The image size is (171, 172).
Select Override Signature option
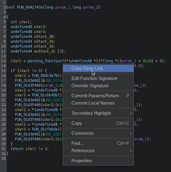click(x=98, y=86)
